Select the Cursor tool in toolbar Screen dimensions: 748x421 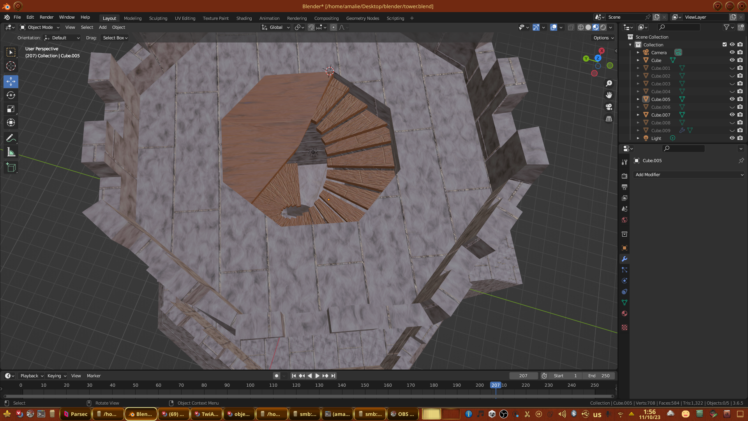tap(11, 66)
